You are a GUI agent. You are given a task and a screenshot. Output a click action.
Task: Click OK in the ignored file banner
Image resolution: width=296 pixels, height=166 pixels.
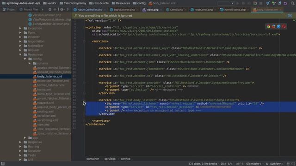[x=290, y=16]
